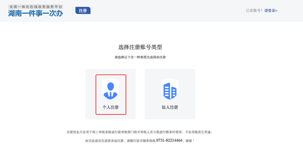Click the hotline number 0731-82214464
The height and width of the screenshot is (155, 303).
pyautogui.click(x=169, y=140)
